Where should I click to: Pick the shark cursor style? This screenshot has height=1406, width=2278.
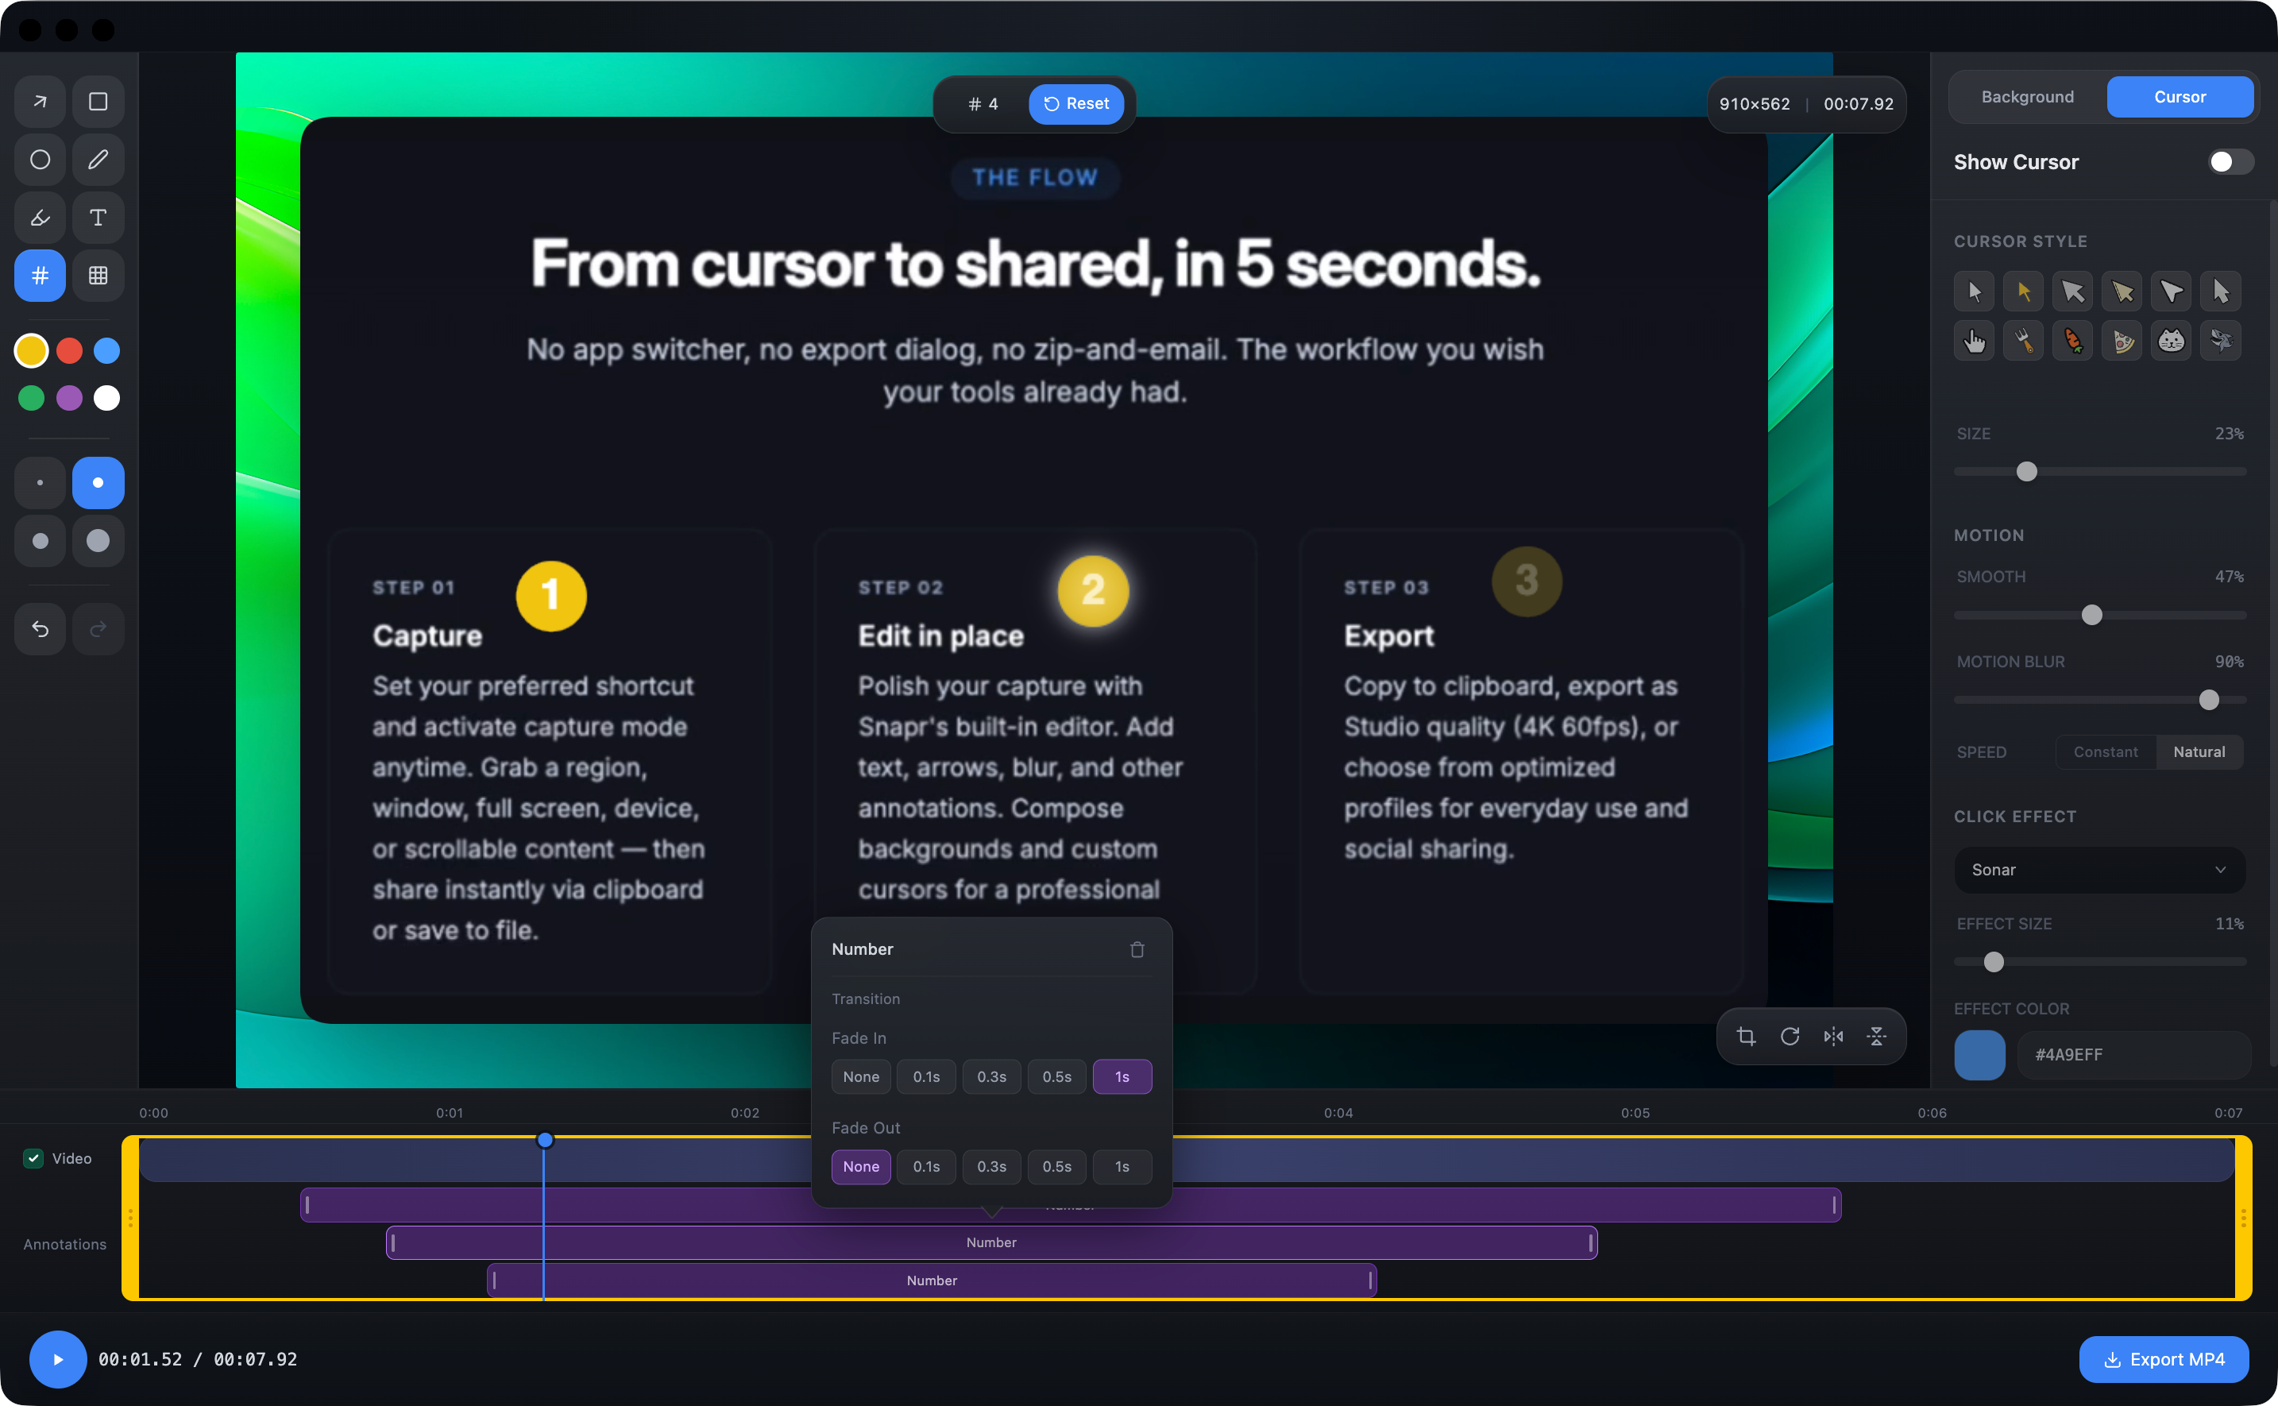tap(2220, 342)
